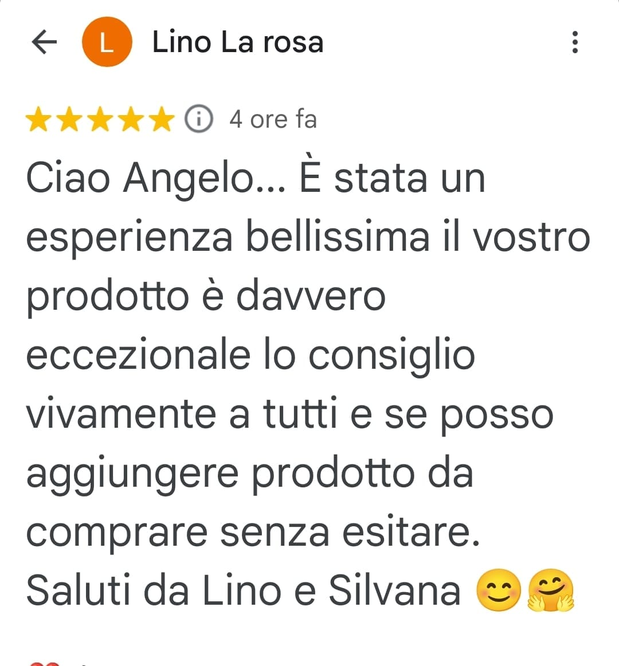Select the third rating star

[x=100, y=119]
